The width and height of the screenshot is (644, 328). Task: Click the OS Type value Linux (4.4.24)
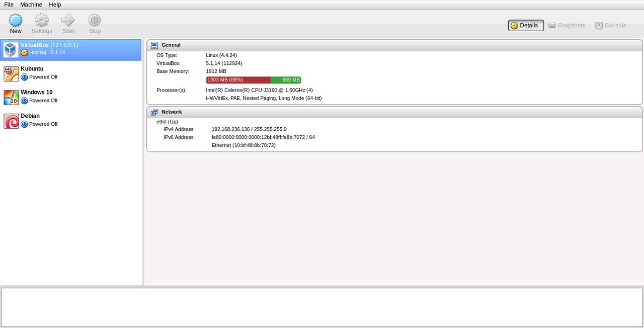(221, 55)
